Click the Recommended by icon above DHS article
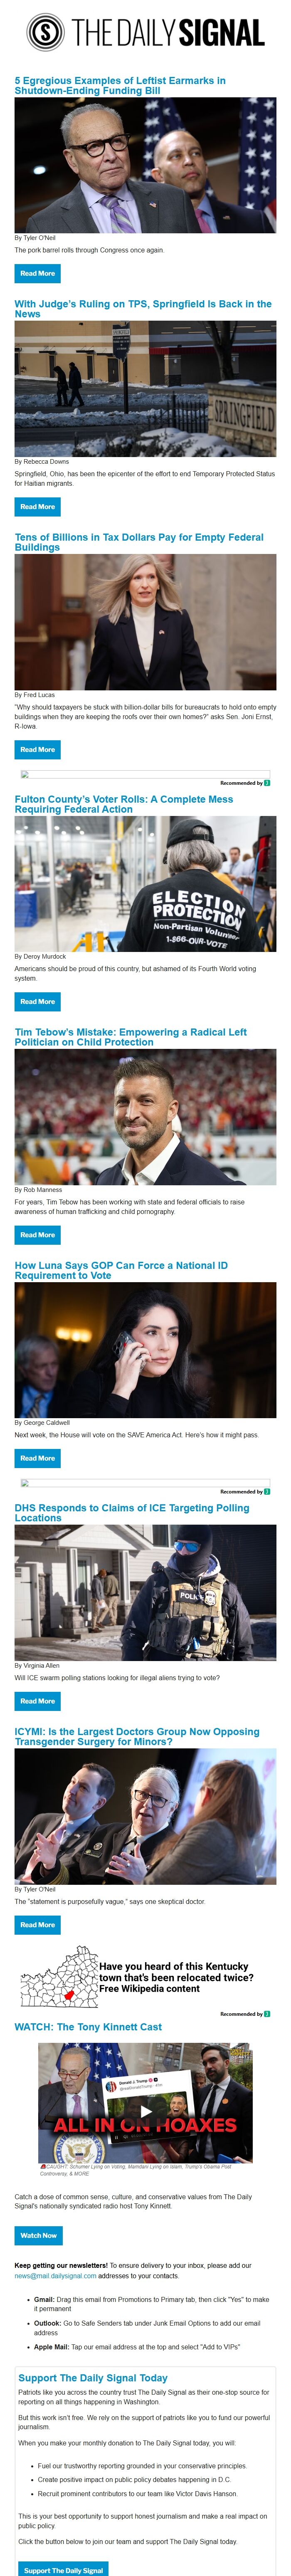 pos(267,1491)
